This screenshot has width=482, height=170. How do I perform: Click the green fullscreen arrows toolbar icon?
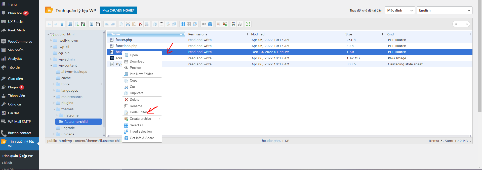point(248,24)
